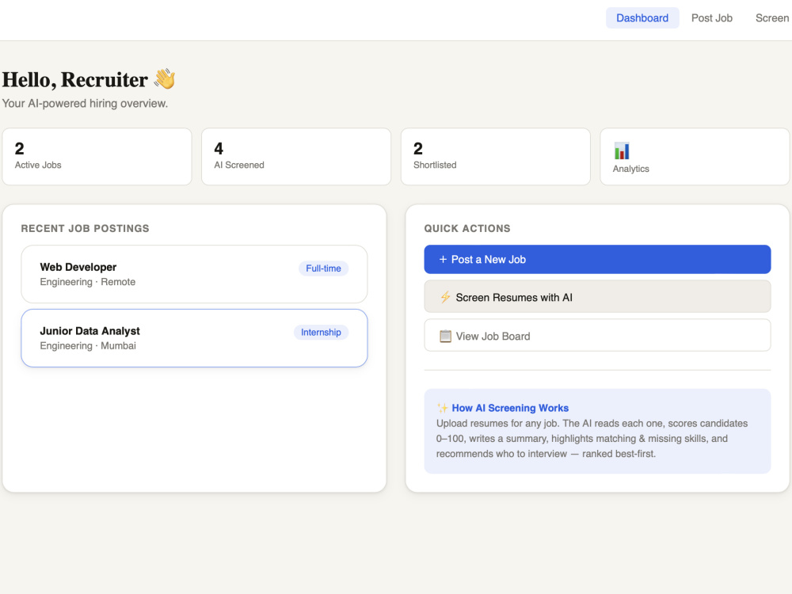
Task: Click the Analytics bar chart icon
Action: click(x=622, y=150)
